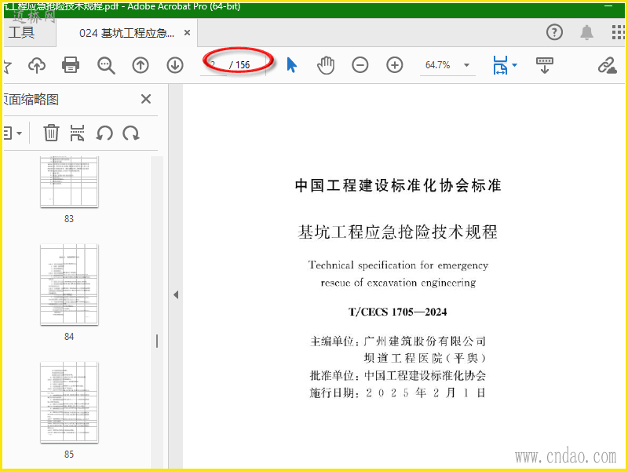Zoom in with plus button
The height and width of the screenshot is (471, 628).
(395, 65)
